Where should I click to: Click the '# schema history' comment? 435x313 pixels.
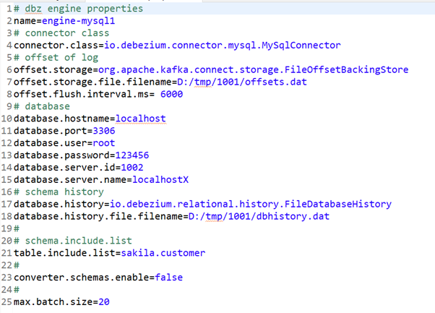coord(59,192)
